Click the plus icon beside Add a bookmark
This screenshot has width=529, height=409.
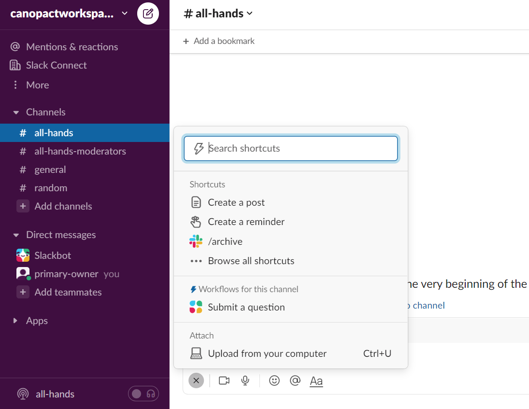186,41
